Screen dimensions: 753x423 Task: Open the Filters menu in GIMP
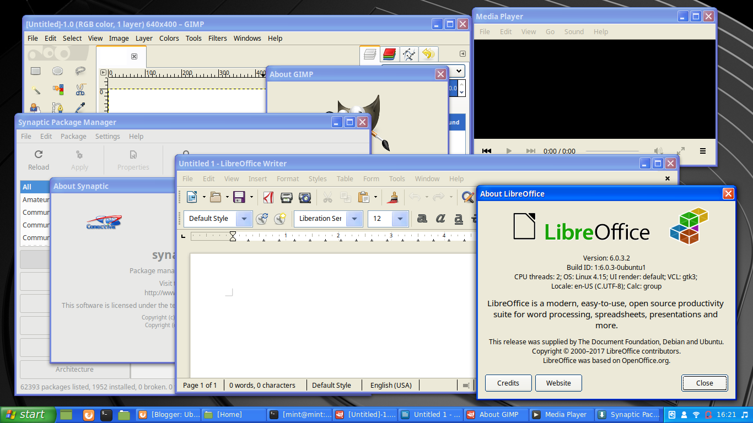217,38
